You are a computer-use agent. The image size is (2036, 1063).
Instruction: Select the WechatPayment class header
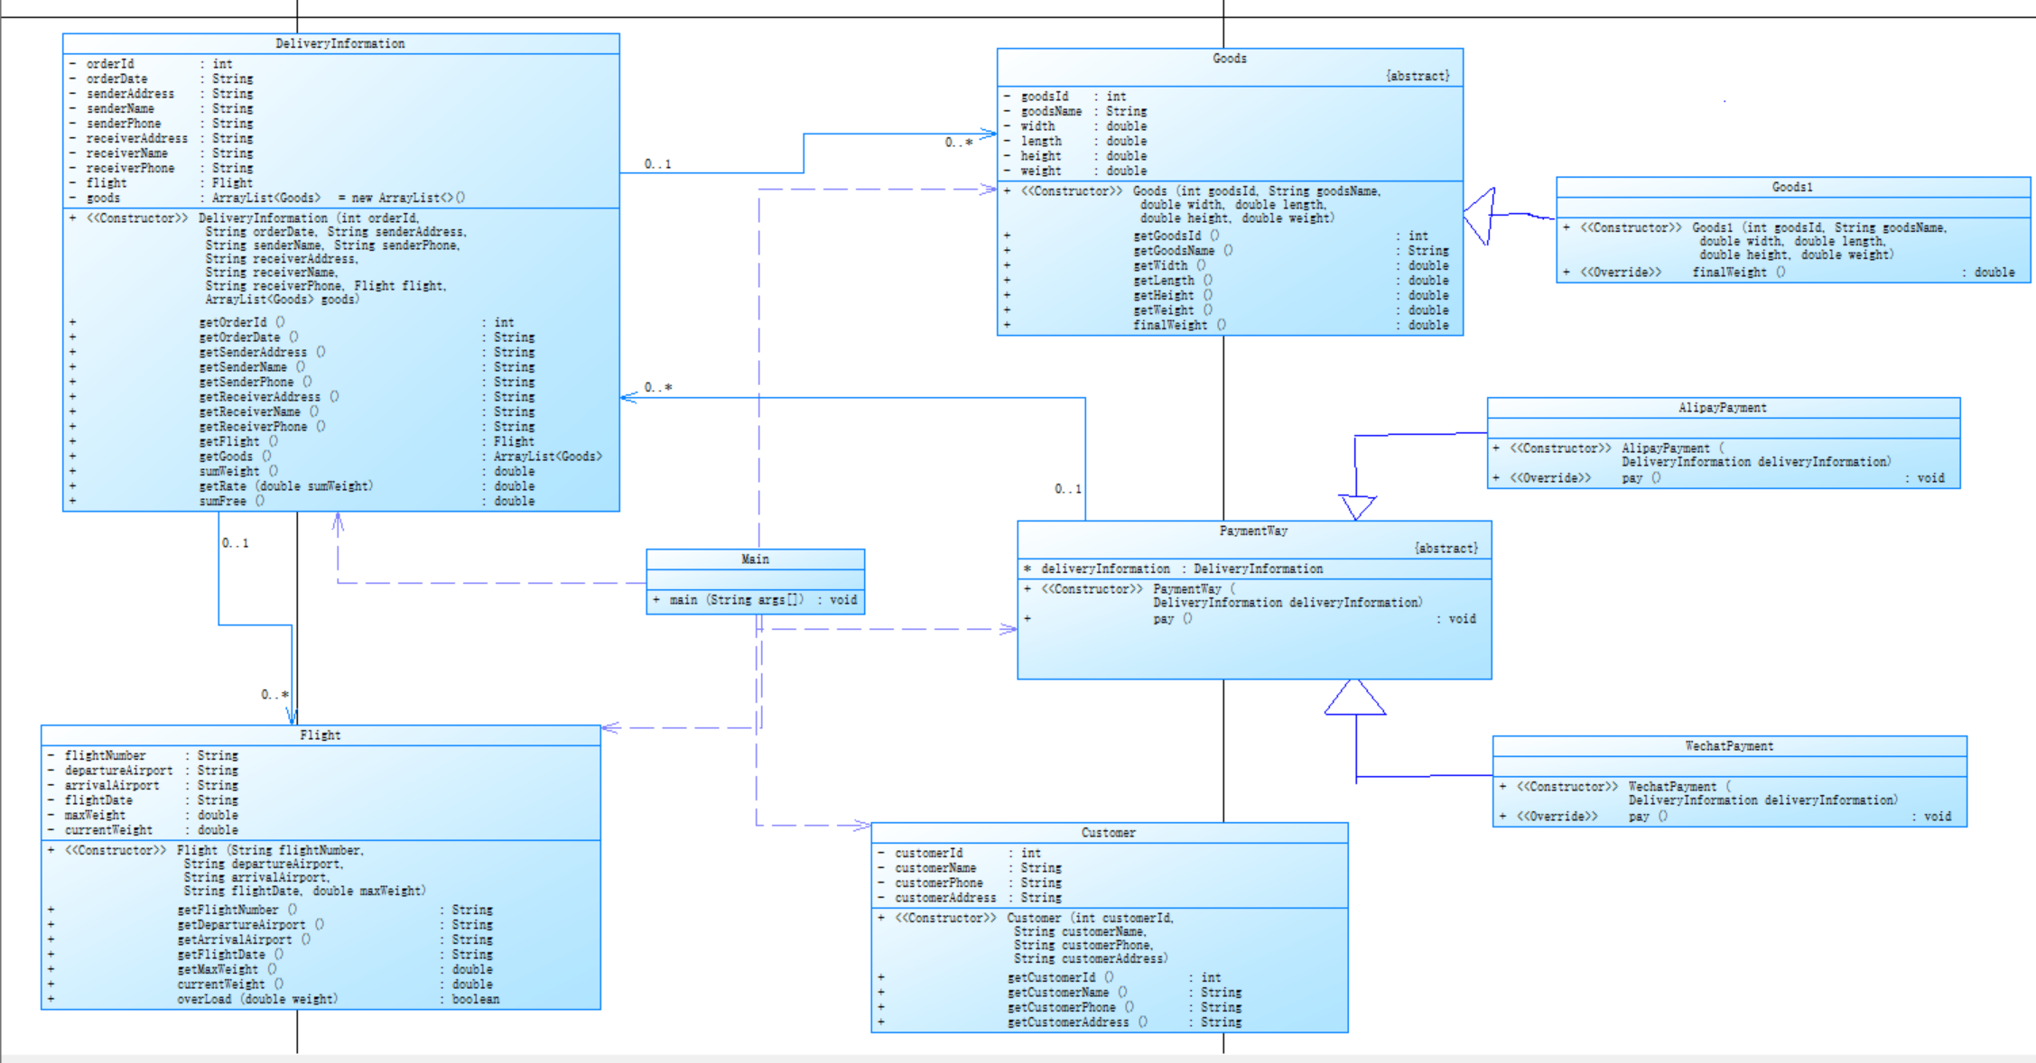[1728, 746]
